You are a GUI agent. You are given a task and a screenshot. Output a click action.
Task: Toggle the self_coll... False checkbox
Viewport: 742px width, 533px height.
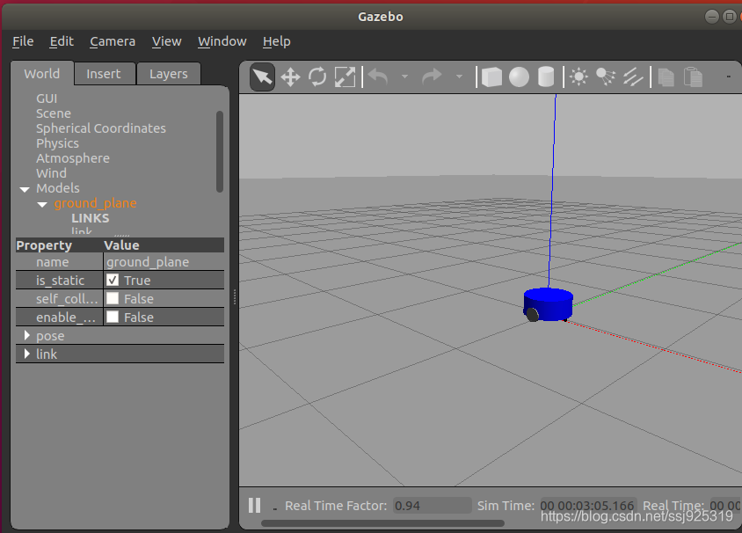coord(113,299)
